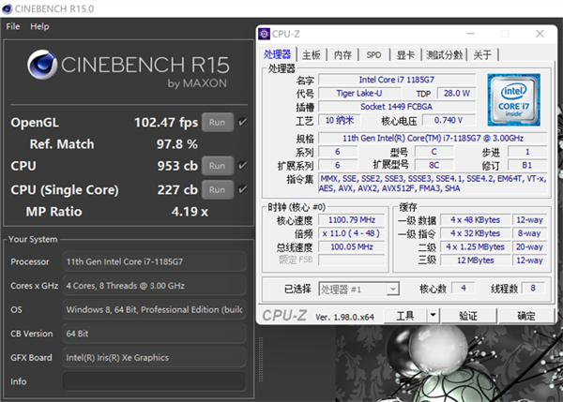
Task: Switch to the 主板 tab
Action: 312,54
